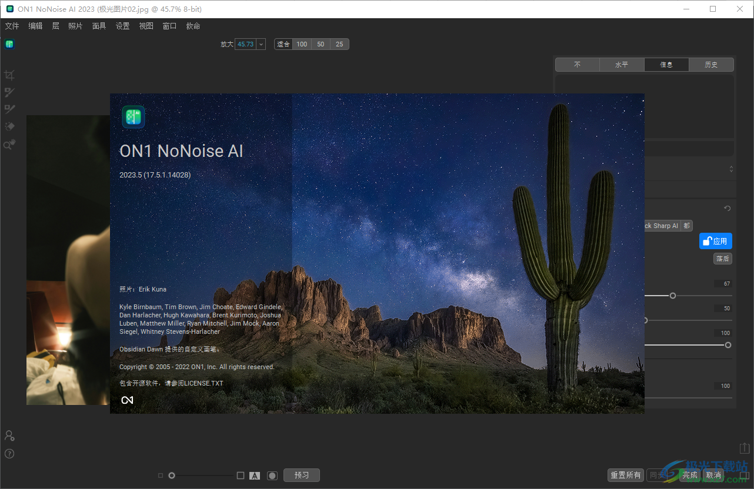Select the masking brush tool

(x=9, y=92)
